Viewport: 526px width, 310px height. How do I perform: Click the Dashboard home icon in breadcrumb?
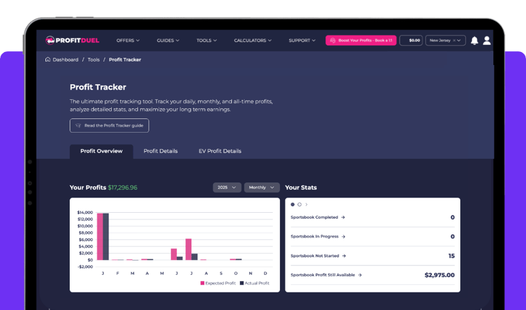pyautogui.click(x=47, y=59)
